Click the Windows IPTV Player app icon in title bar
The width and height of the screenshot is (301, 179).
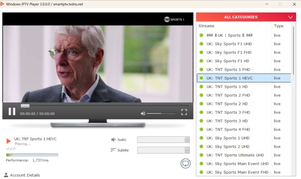tap(2, 4)
